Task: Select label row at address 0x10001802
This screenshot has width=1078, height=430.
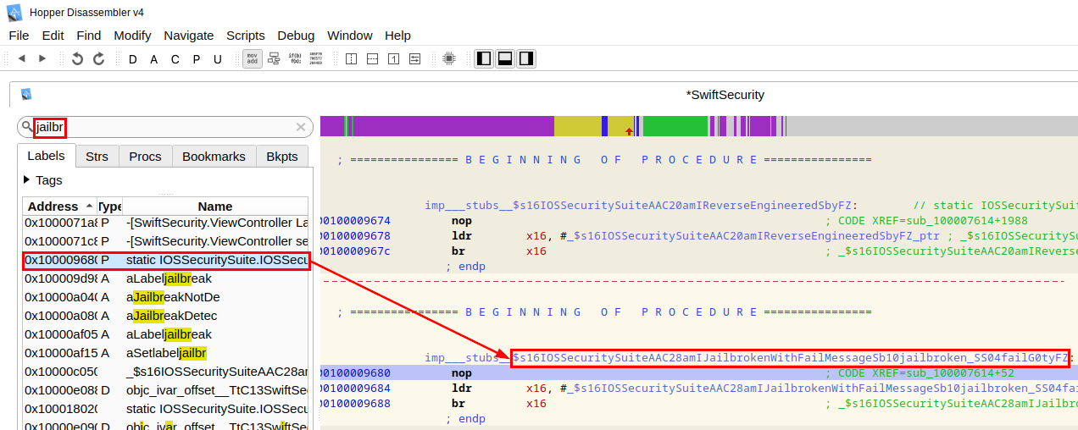Action: tap(165, 409)
